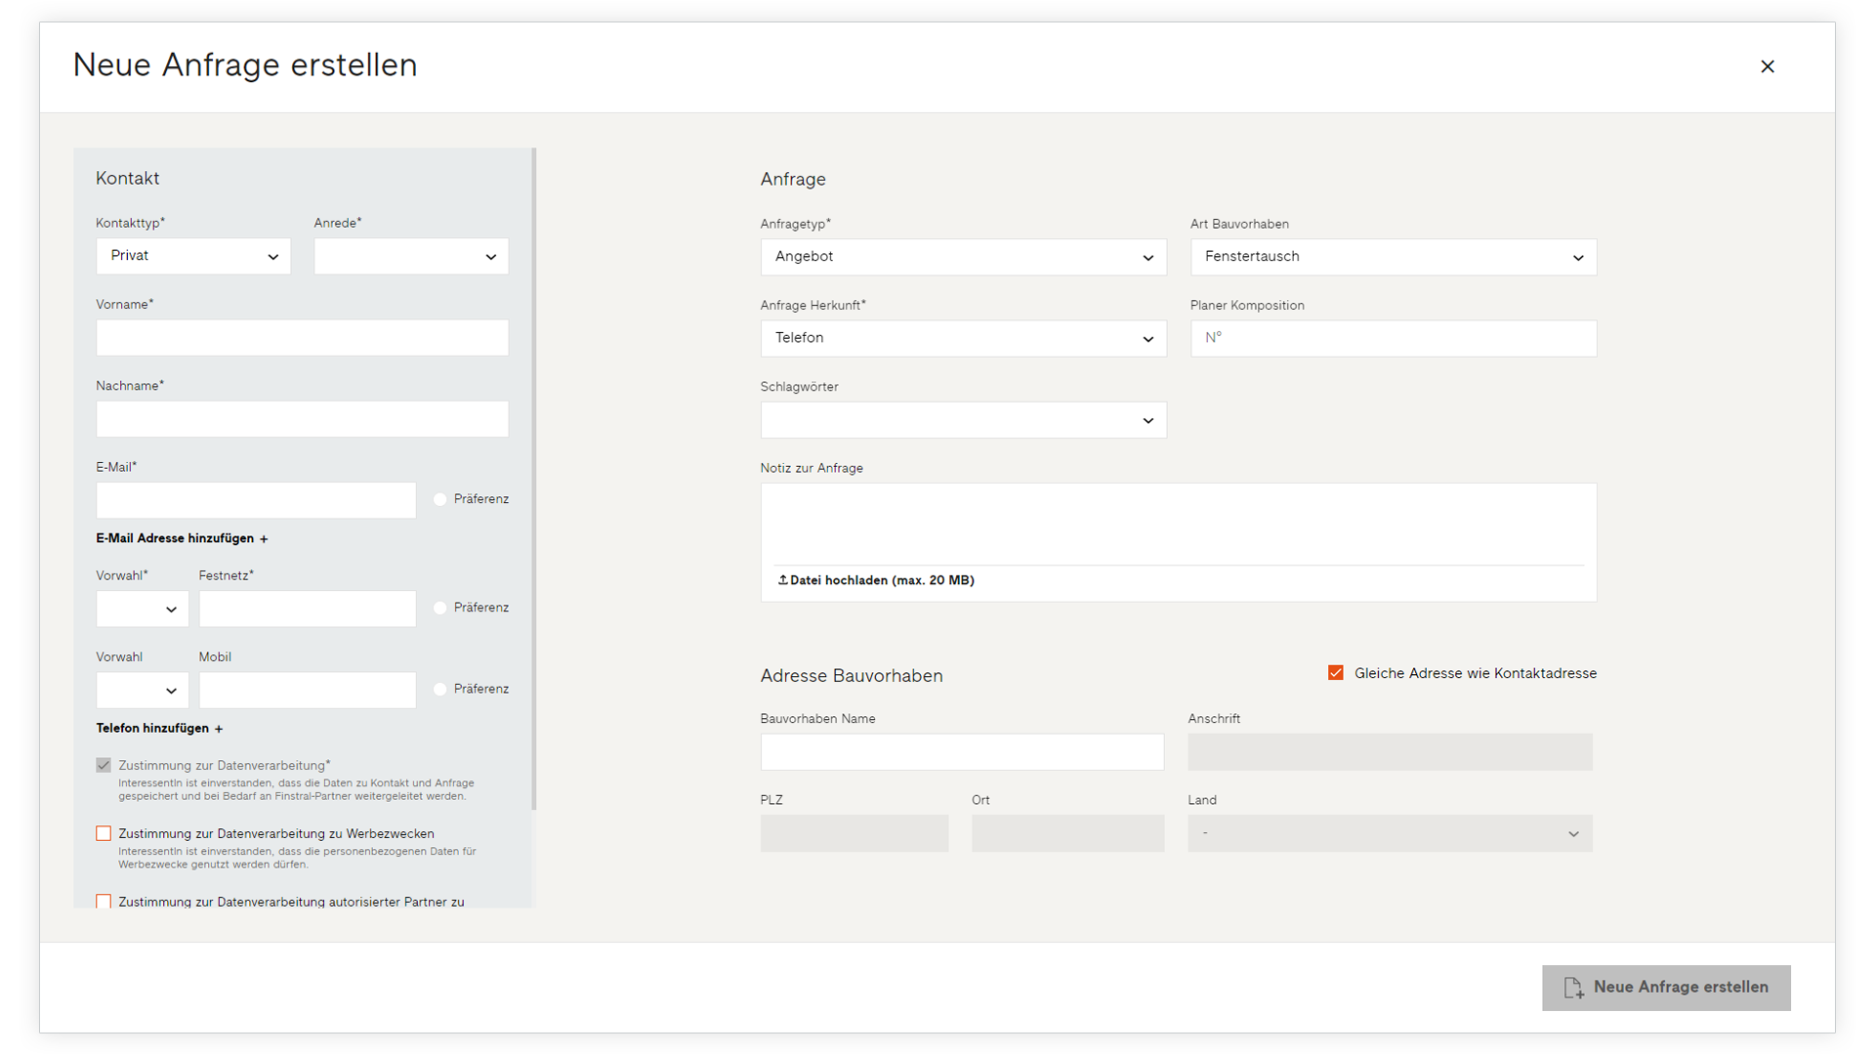Viewport: 1875px width, 1055px height.
Task: Open the Vorwahl dropdown for Festnetz
Action: click(x=143, y=609)
